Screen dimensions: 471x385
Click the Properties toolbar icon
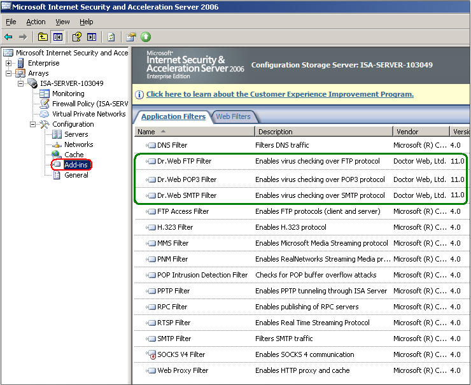[131, 37]
